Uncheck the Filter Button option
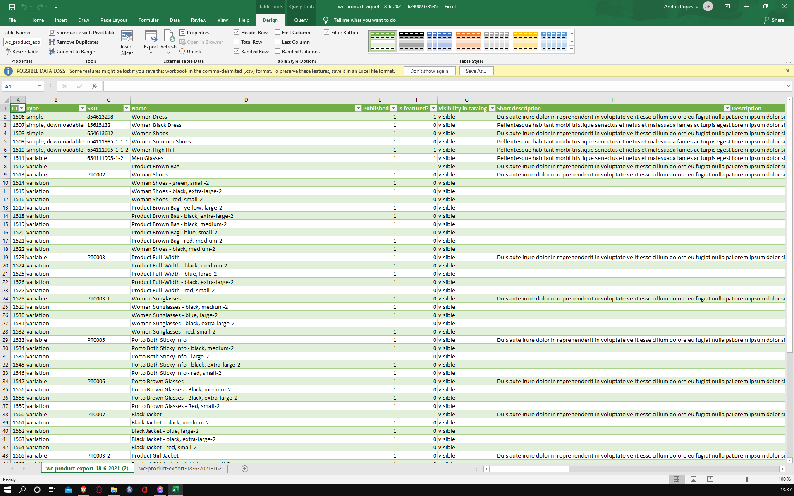 pos(327,32)
